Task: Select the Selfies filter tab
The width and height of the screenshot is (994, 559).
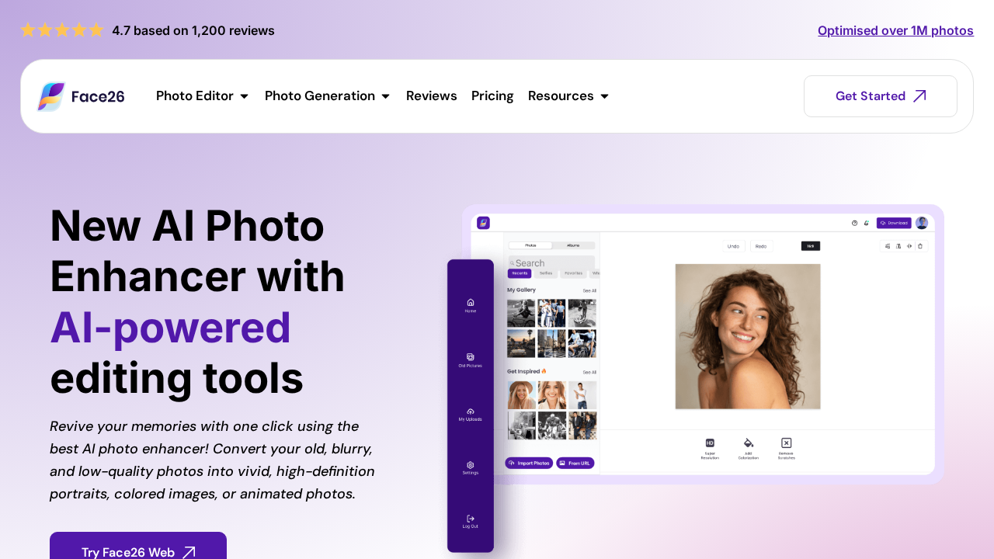Action: 546,273
